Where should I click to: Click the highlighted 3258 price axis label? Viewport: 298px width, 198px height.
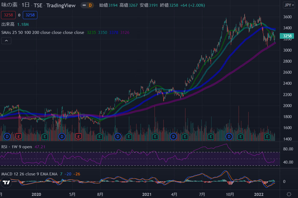287,36
